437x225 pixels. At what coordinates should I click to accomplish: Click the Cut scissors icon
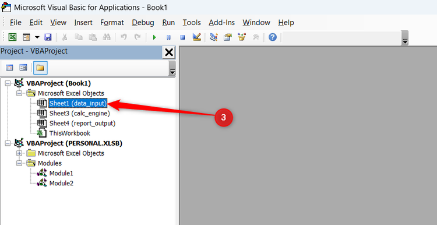pyautogui.click(x=65, y=37)
